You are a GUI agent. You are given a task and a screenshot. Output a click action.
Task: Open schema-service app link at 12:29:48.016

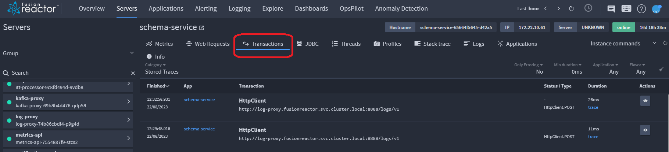pyautogui.click(x=199, y=129)
